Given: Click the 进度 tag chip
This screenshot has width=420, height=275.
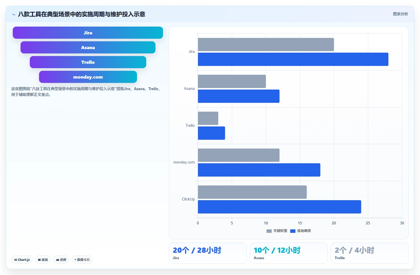Looking at the screenshot, I should coord(61,260).
